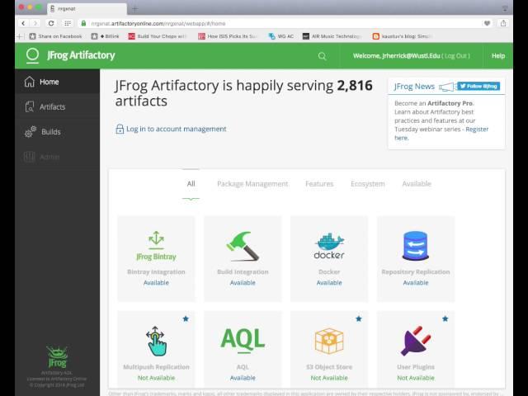Image resolution: width=528 pixels, height=396 pixels.
Task: Click Available under AQL
Action: pos(243,378)
